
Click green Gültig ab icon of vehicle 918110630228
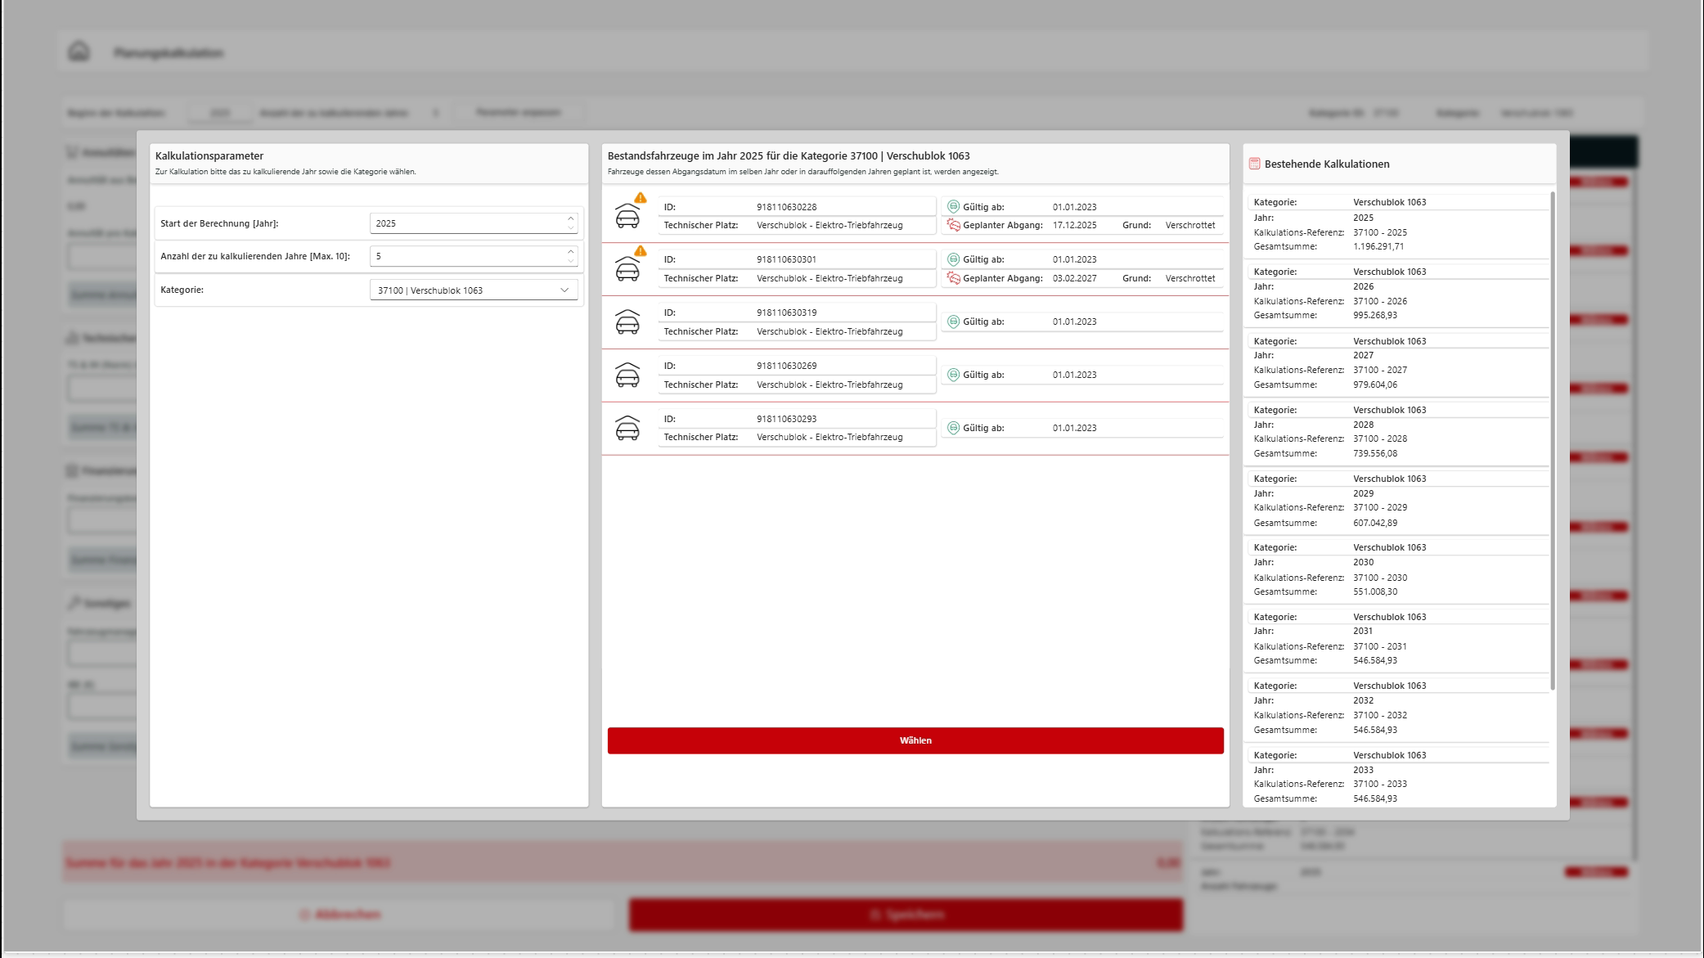[953, 207]
